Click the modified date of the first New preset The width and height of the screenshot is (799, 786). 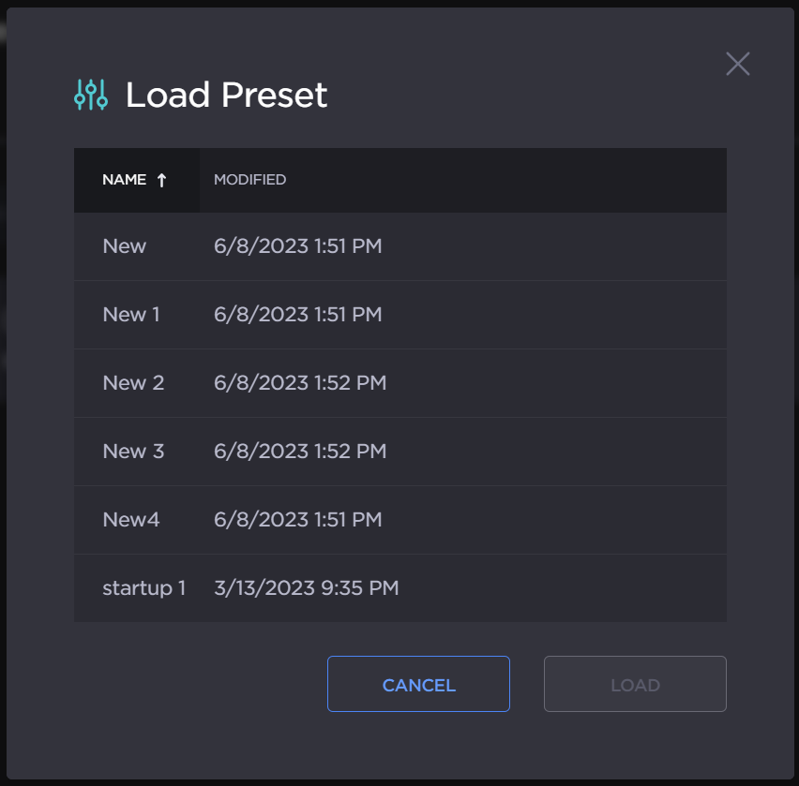tap(297, 246)
